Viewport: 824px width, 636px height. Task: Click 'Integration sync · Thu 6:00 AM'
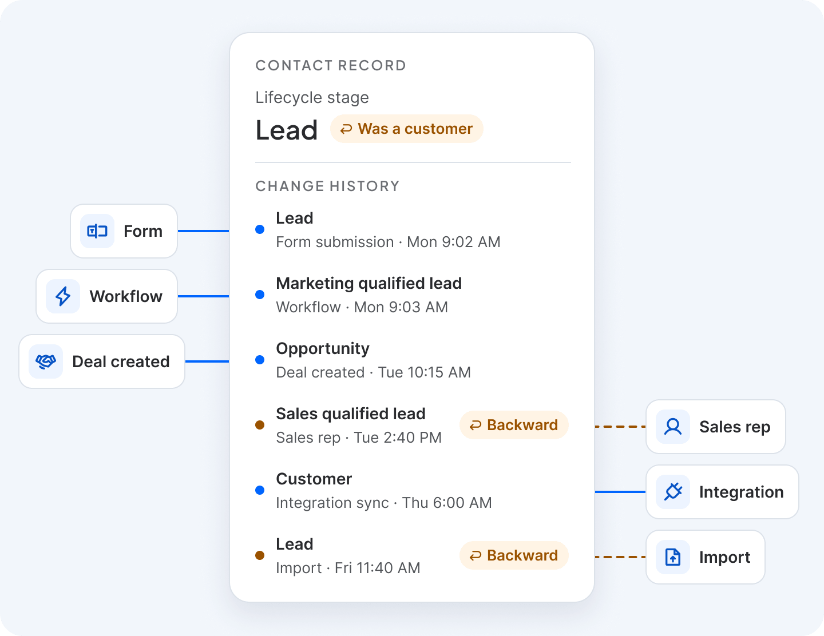coord(384,503)
